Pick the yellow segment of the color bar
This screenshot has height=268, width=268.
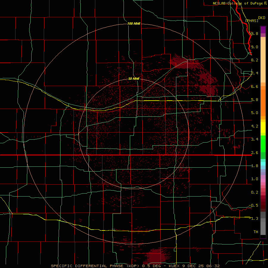click(263, 127)
